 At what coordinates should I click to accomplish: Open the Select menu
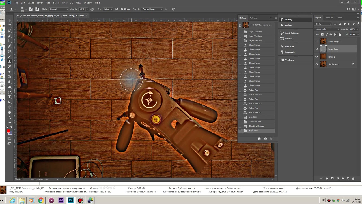pyautogui.click(x=56, y=3)
